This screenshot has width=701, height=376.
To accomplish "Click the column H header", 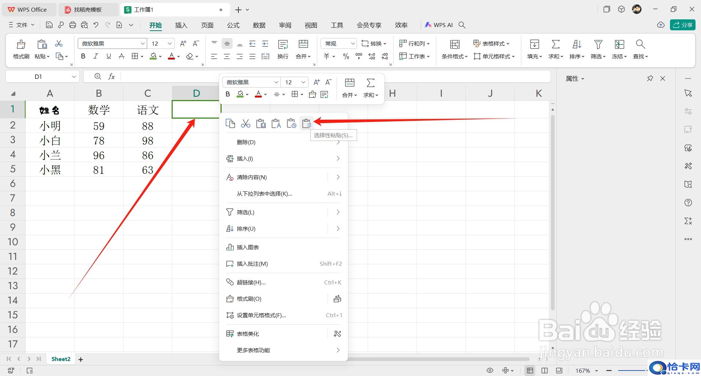I will [392, 93].
